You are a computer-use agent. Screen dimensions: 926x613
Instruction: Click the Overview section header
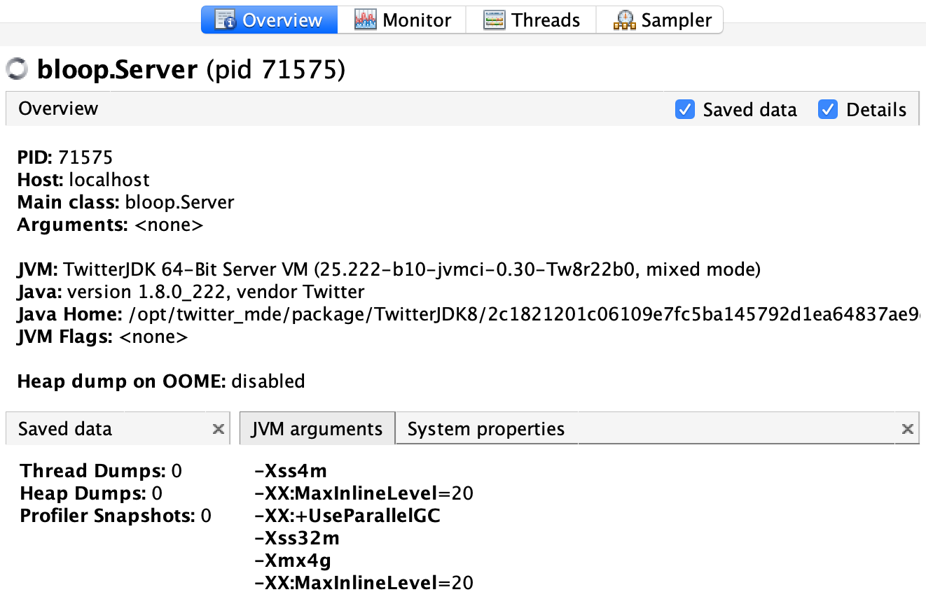(58, 108)
